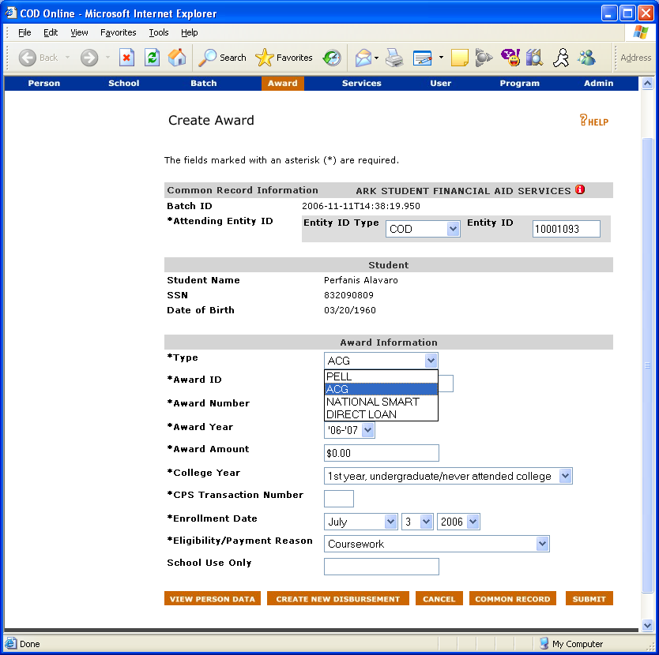Click the SUBMIT button
659x655 pixels.
click(589, 598)
